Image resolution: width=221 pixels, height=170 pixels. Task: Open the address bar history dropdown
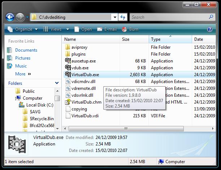[115, 17]
